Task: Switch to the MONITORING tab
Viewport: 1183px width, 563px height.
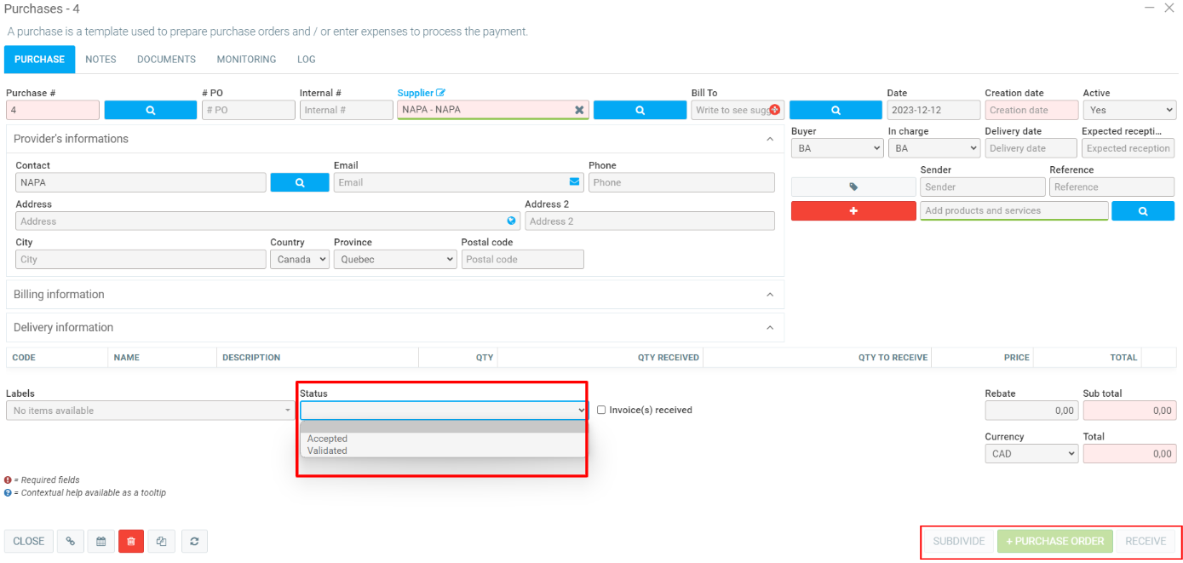Action: pyautogui.click(x=245, y=59)
